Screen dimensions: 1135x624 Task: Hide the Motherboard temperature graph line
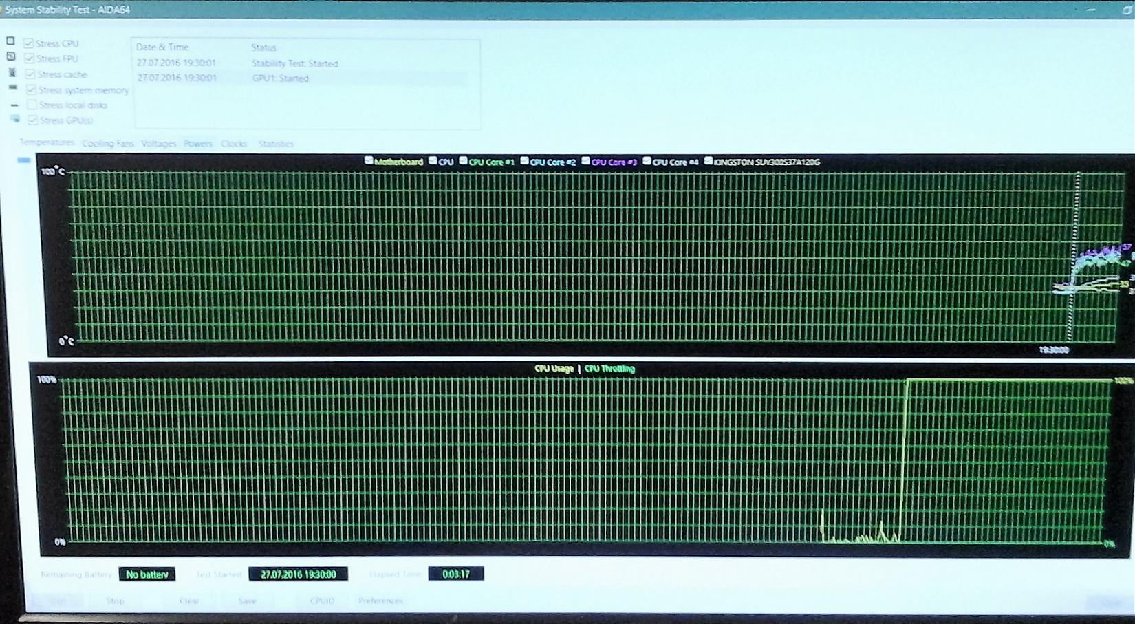point(369,161)
